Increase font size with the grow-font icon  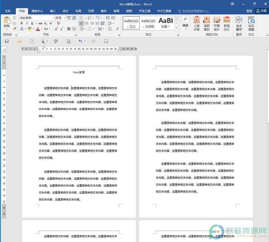[56, 29]
